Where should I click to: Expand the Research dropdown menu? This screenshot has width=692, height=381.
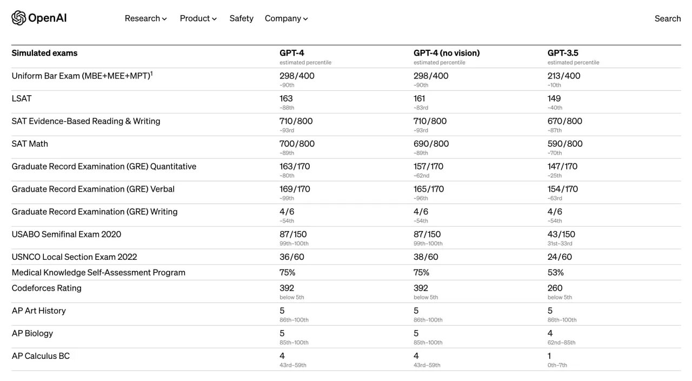tap(145, 18)
